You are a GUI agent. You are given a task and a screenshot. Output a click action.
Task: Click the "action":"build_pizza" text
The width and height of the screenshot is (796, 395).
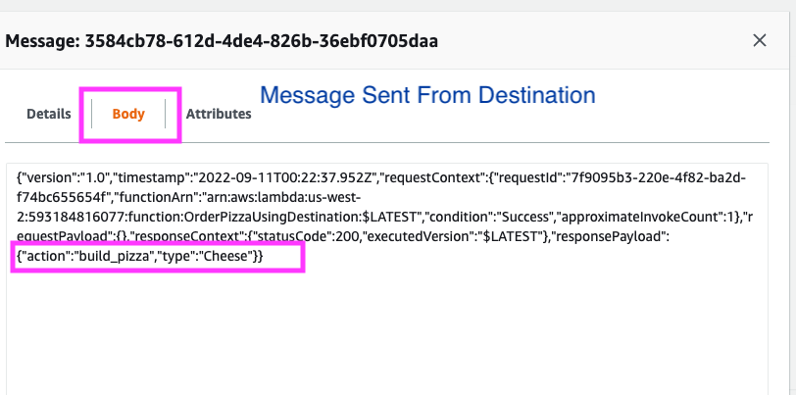(86, 257)
